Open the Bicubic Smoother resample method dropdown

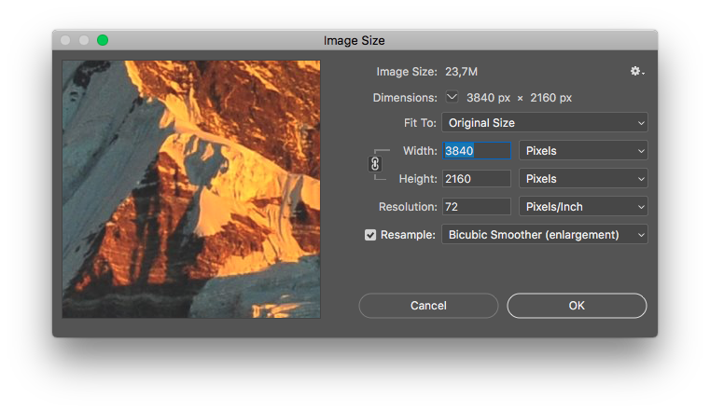click(545, 235)
